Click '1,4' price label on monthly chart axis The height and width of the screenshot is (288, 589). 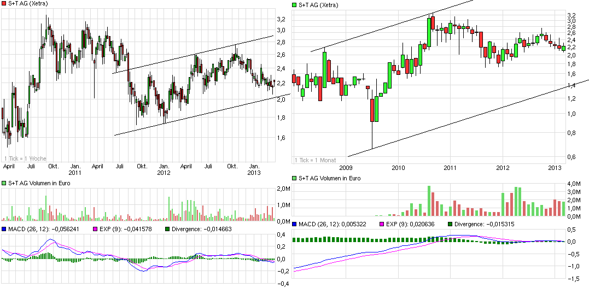coord(571,86)
